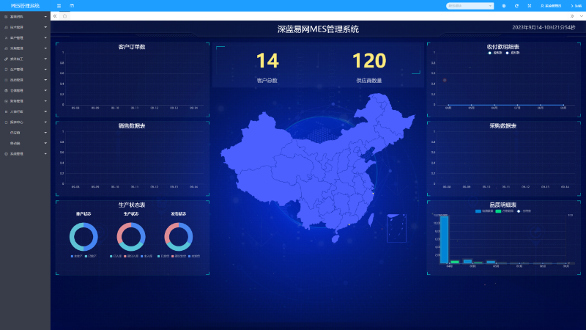Open the 财务管理 sidebar menu label
Viewport: 586px width, 330px height.
pyautogui.click(x=16, y=101)
